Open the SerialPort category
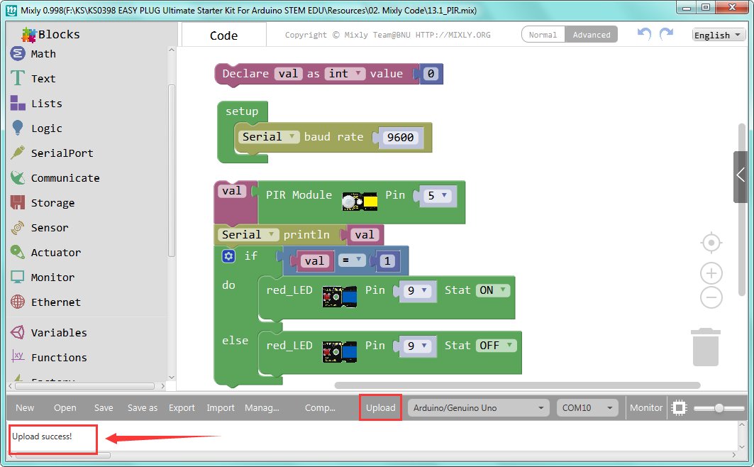This screenshot has height=467, width=754. coord(52,153)
